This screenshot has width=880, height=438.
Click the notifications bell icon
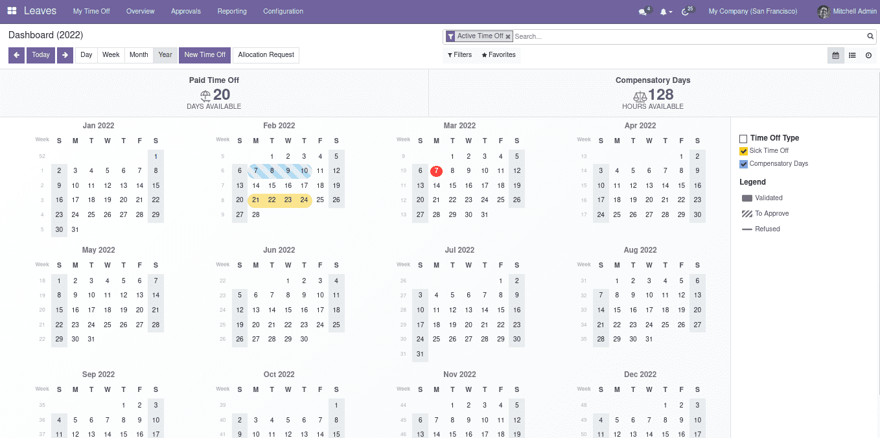click(x=664, y=12)
